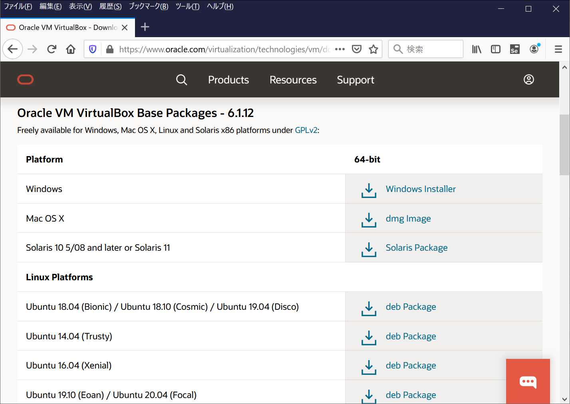This screenshot has height=404, width=570.
Task: Click download icon for Ubuntu 16.04 row
Action: 369,367
